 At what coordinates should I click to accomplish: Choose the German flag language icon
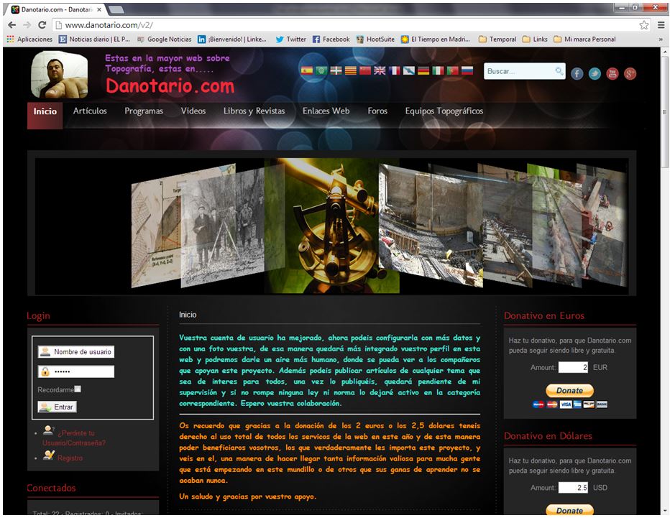tap(423, 70)
